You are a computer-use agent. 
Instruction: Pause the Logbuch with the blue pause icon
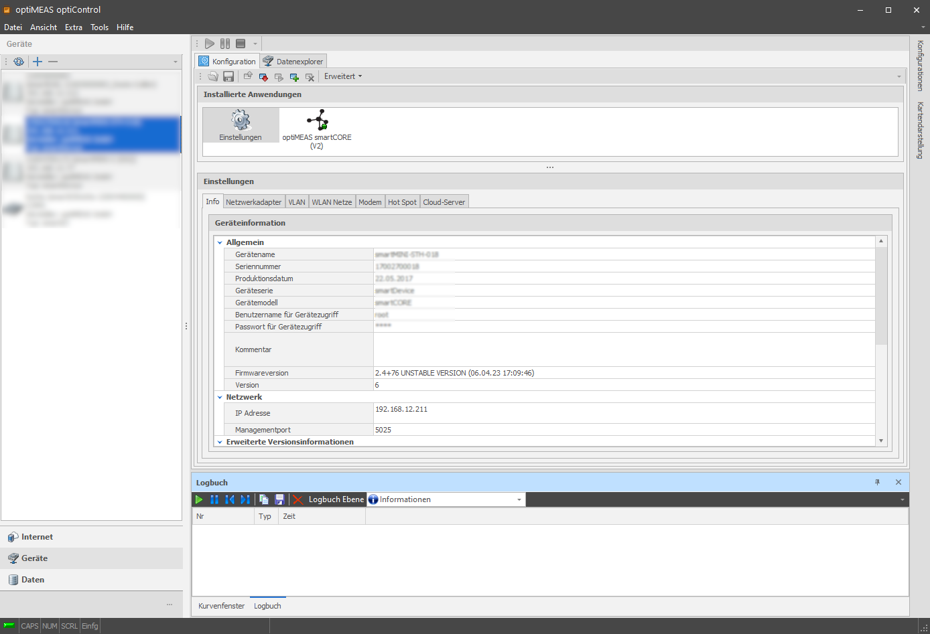click(214, 499)
